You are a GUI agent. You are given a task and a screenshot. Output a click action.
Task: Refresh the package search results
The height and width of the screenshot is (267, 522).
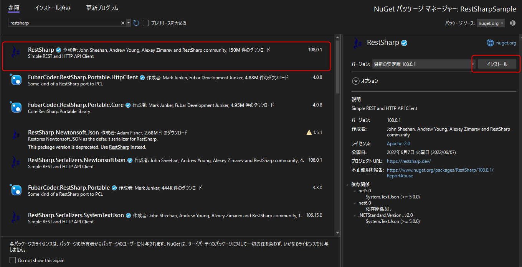(x=136, y=23)
